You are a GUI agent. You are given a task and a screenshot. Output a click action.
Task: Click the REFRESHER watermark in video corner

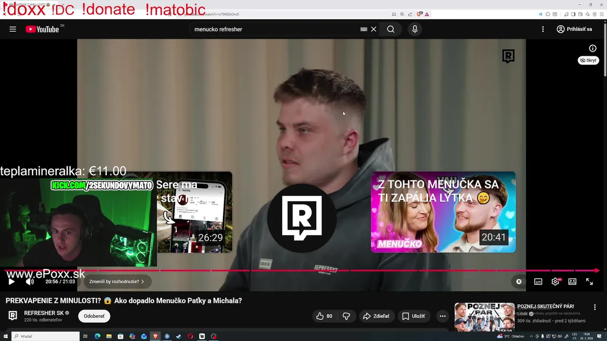(x=508, y=56)
